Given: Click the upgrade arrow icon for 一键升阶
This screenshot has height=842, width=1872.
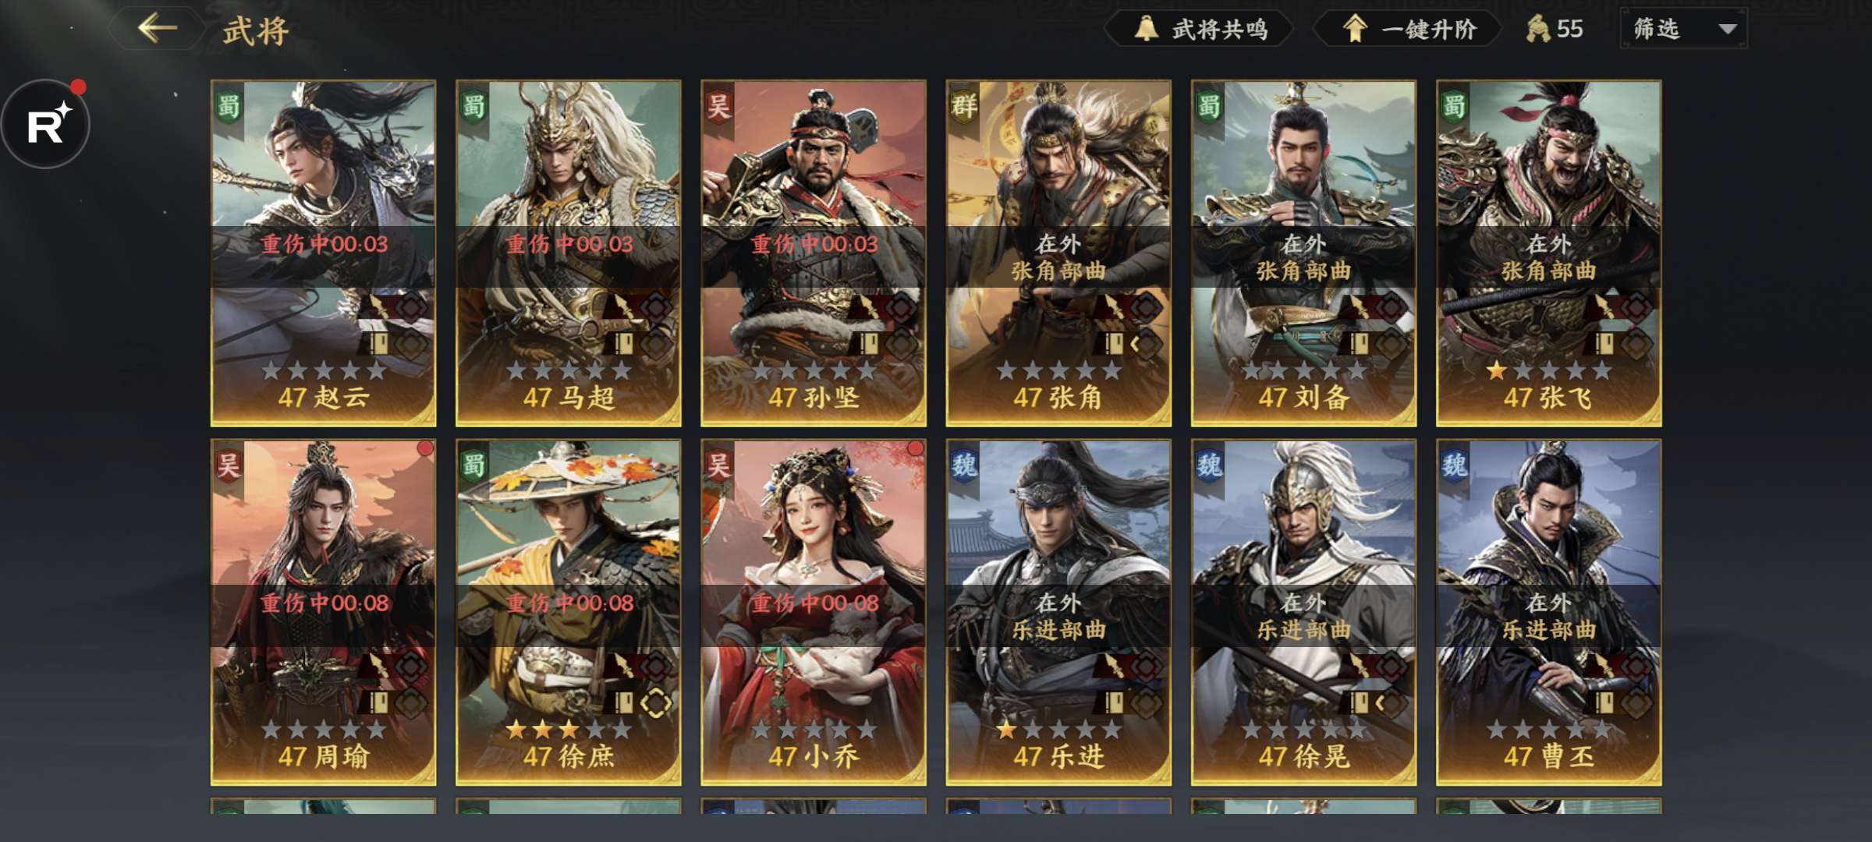Looking at the screenshot, I should click(x=1355, y=29).
